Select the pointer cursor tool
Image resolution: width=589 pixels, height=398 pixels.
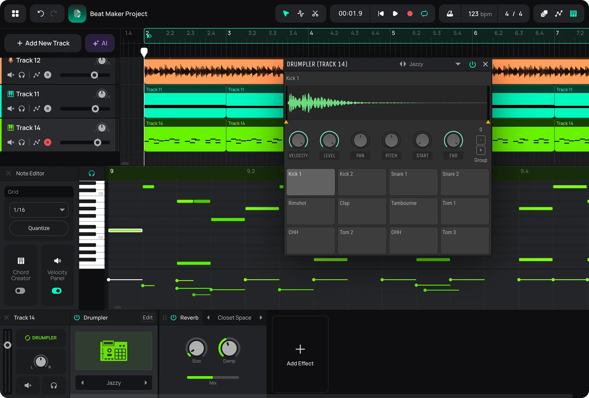(x=286, y=13)
